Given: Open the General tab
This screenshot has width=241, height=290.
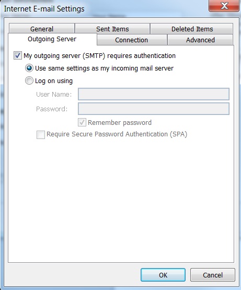Looking at the screenshot, I should 42,29.
